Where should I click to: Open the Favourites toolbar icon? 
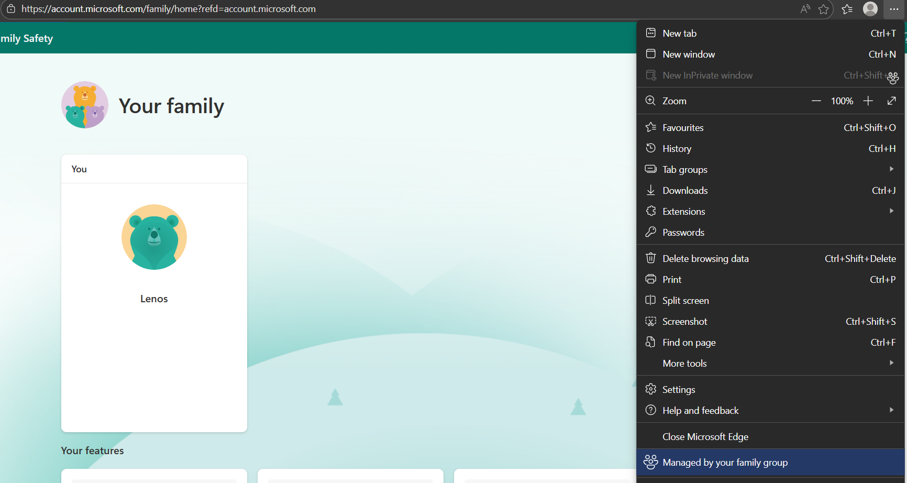point(847,9)
